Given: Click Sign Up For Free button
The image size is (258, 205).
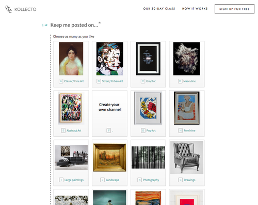Looking at the screenshot, I should click(234, 9).
